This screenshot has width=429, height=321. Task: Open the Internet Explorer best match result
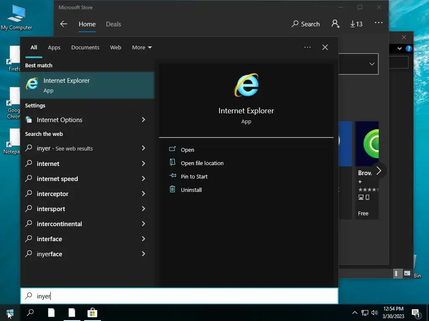[x=87, y=85]
